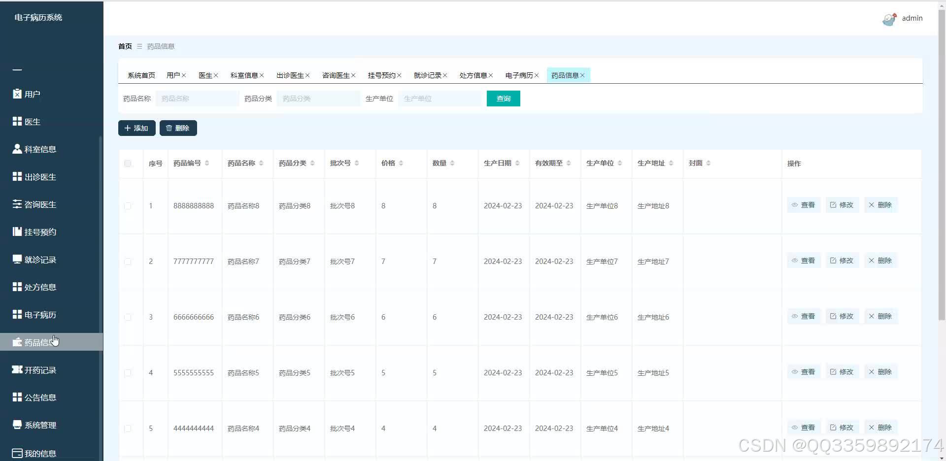The image size is (946, 461).
Task: Sort by 价格 column
Action: pyautogui.click(x=401, y=163)
